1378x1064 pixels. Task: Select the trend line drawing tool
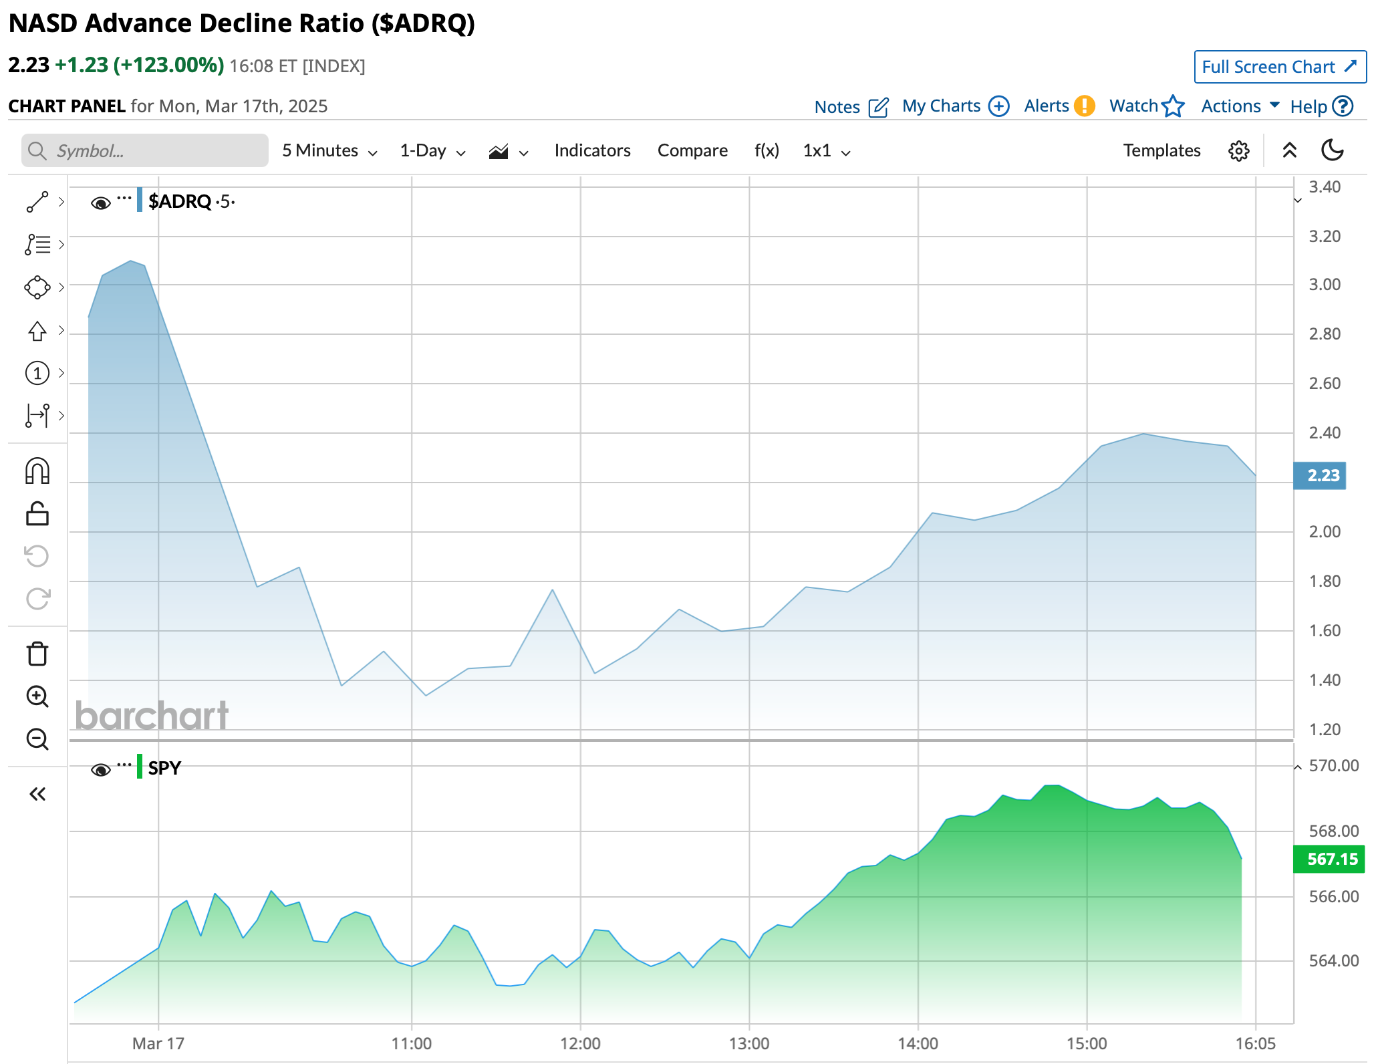37,201
